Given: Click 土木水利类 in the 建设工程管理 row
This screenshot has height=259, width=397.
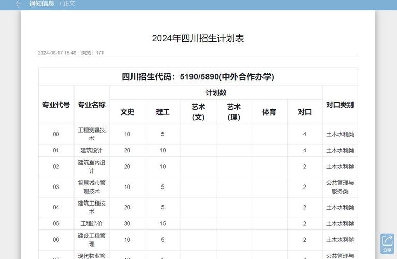Looking at the screenshot, I should click(x=340, y=240).
